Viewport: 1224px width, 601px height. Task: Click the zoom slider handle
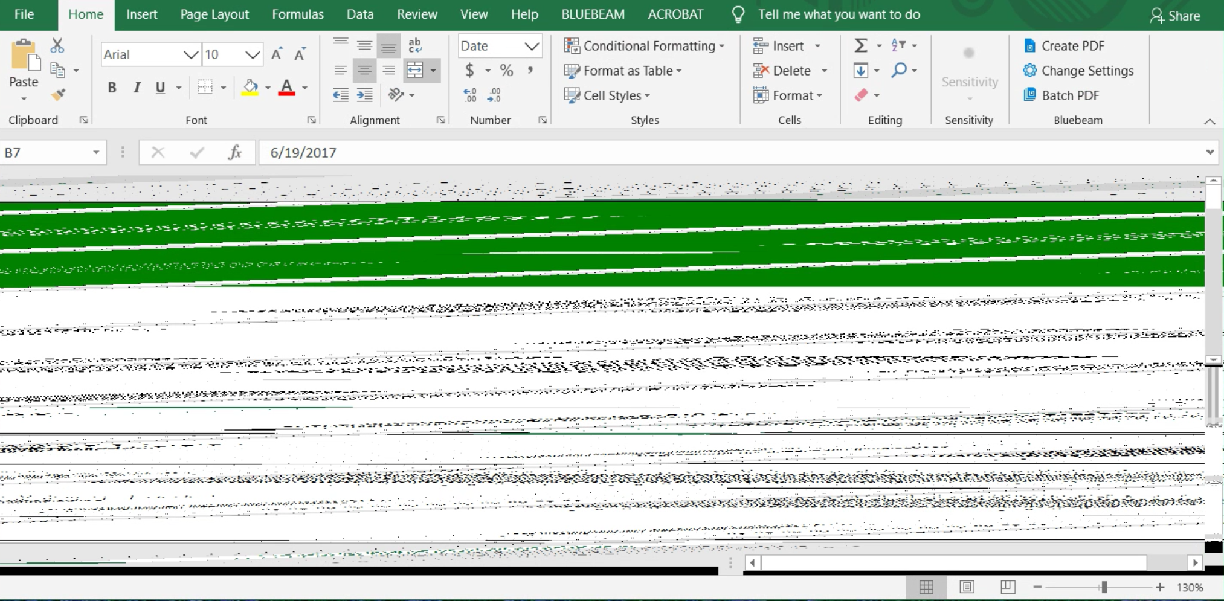point(1104,587)
